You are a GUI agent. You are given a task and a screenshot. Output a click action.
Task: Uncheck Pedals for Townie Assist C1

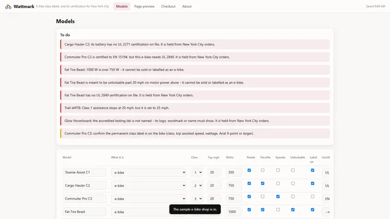[x=249, y=170]
